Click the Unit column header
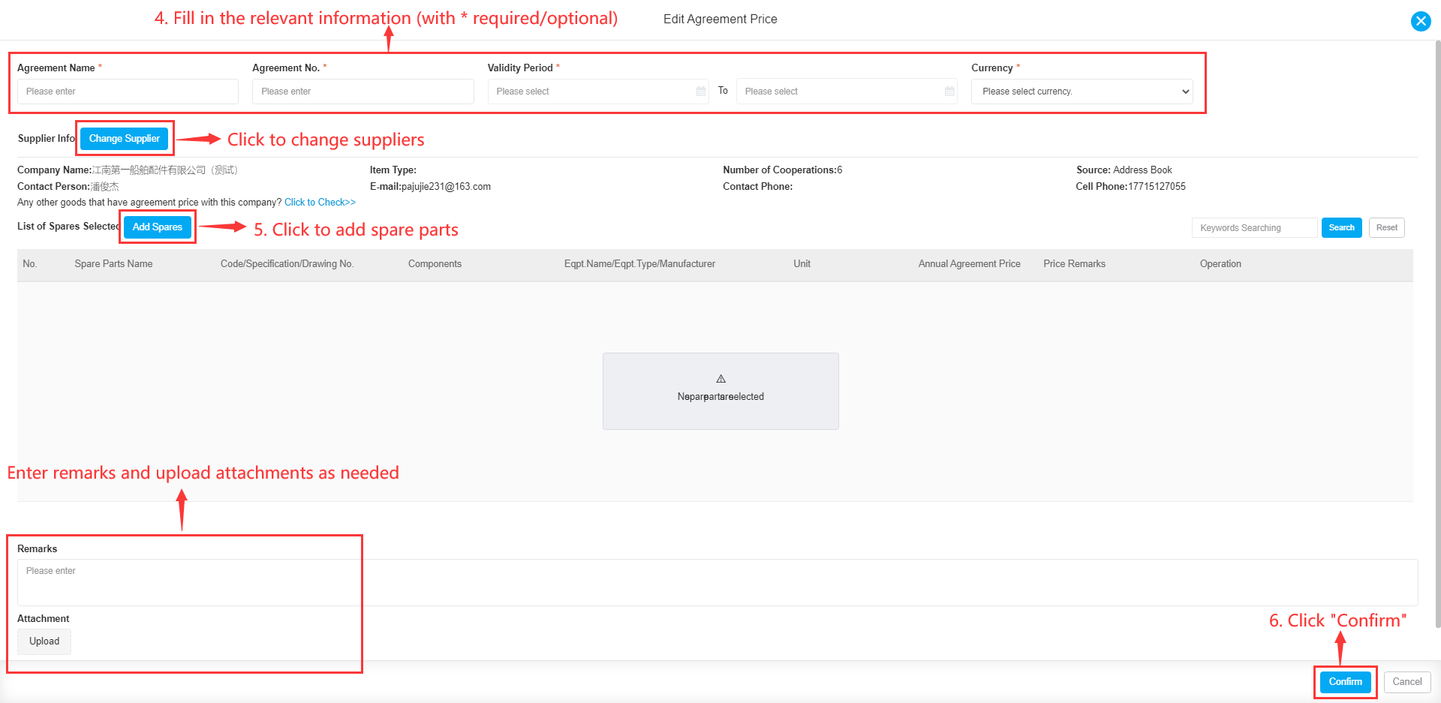The image size is (1441, 703). [802, 264]
